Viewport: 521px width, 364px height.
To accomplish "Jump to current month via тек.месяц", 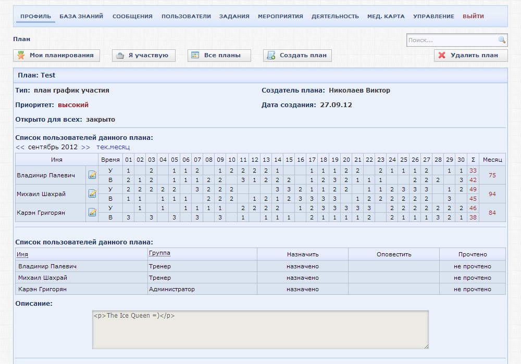I will pyautogui.click(x=113, y=147).
